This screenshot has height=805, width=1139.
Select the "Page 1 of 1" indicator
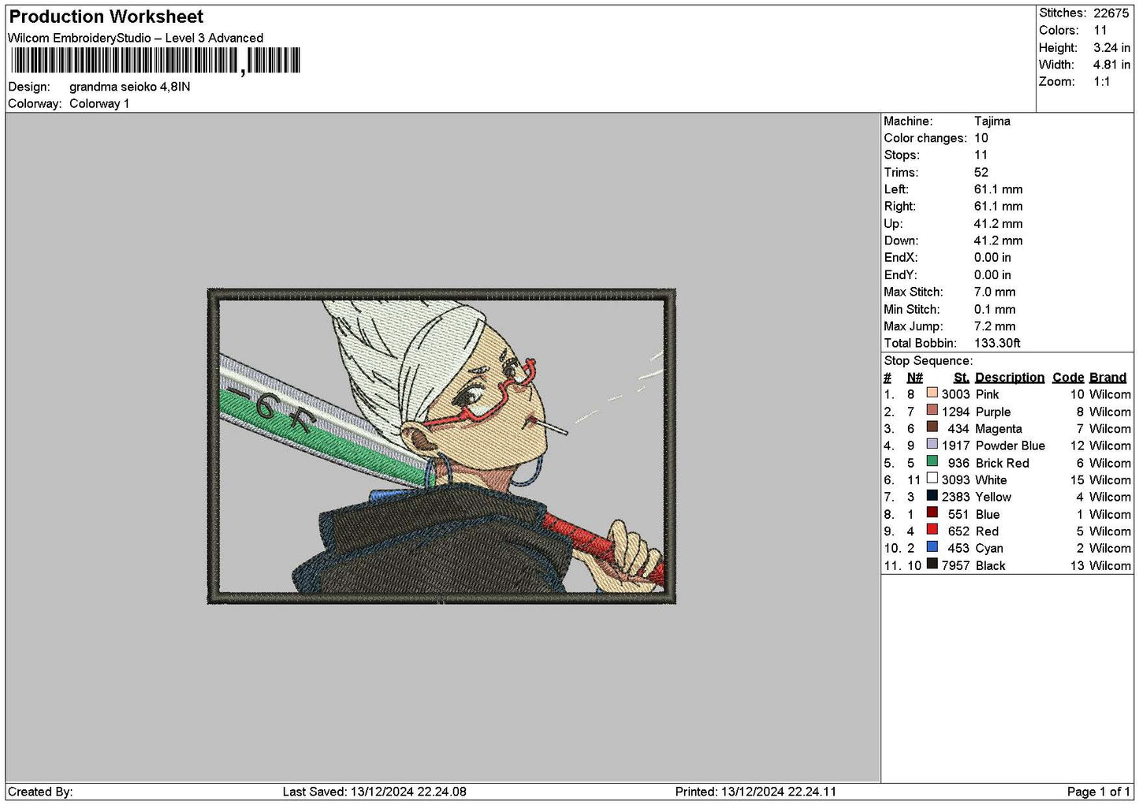(x=1099, y=792)
